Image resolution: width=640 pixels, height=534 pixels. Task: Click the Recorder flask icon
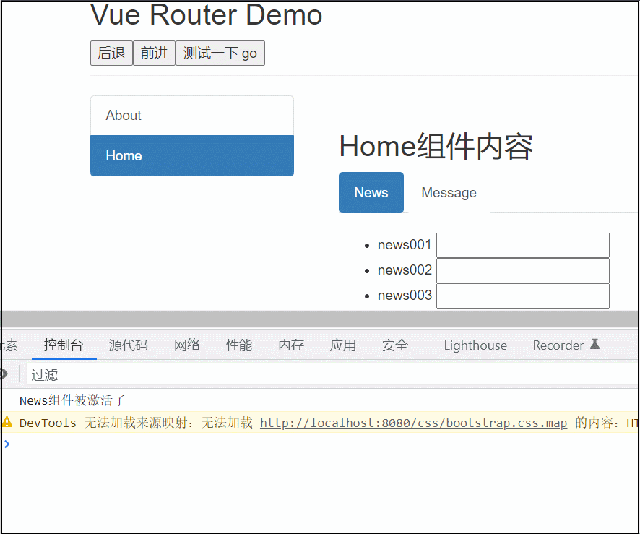click(594, 345)
